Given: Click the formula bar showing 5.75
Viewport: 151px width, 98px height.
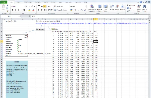Looking at the screenshot, I should [x=90, y=16].
